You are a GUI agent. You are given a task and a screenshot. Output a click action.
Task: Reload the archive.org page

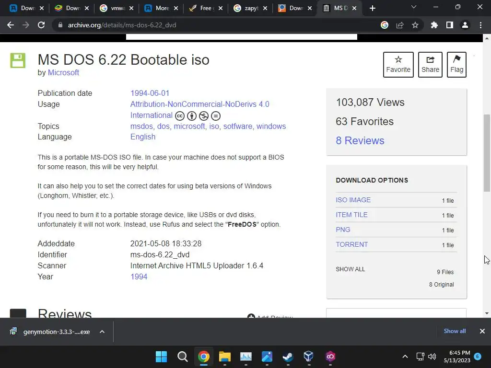click(41, 25)
